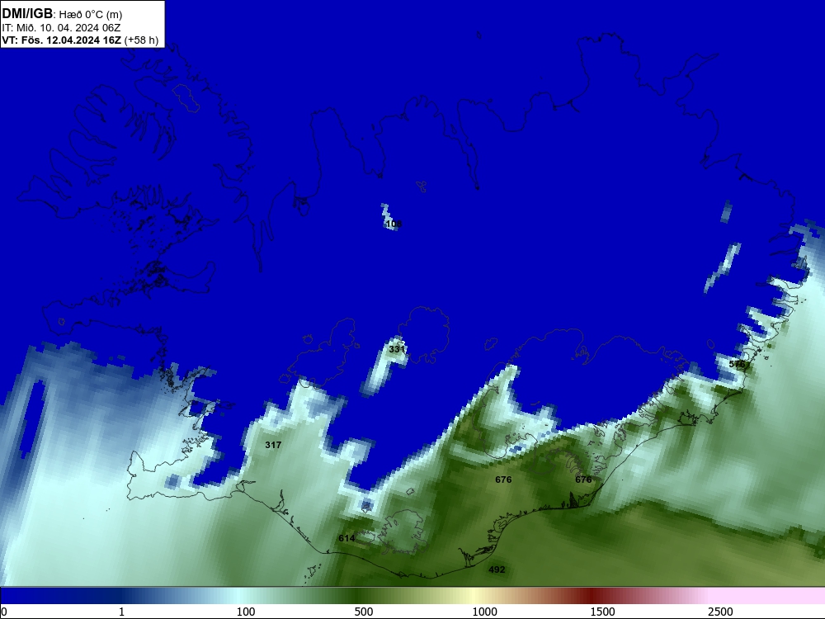Click the 676 label directly above the 492 value
The image size is (825, 619).
point(503,480)
